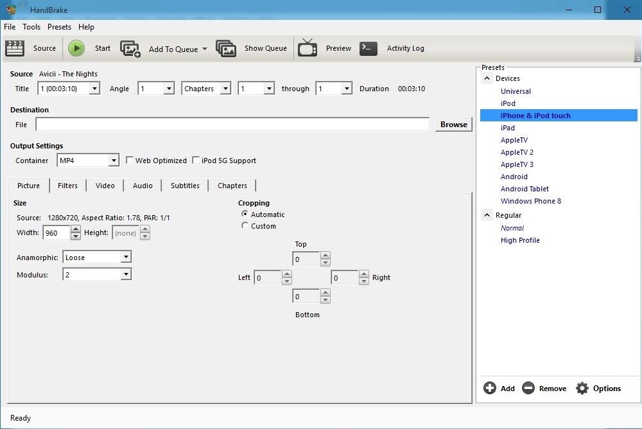This screenshot has width=642, height=429.
Task: Click the Remove preset minus icon
Action: tap(528, 388)
